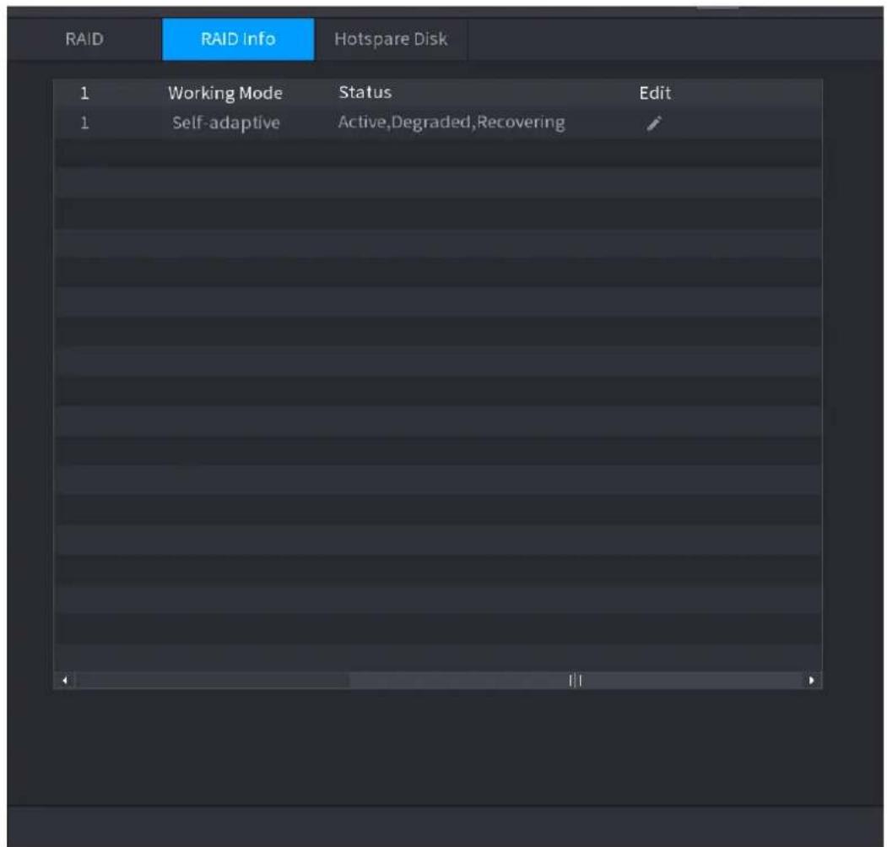
Task: Select the Active,Degraded,Recovering status cell
Action: [x=452, y=122]
